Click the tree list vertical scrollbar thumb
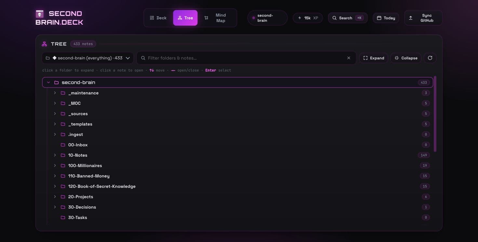Screen dimensions: 478x242 (435, 114)
